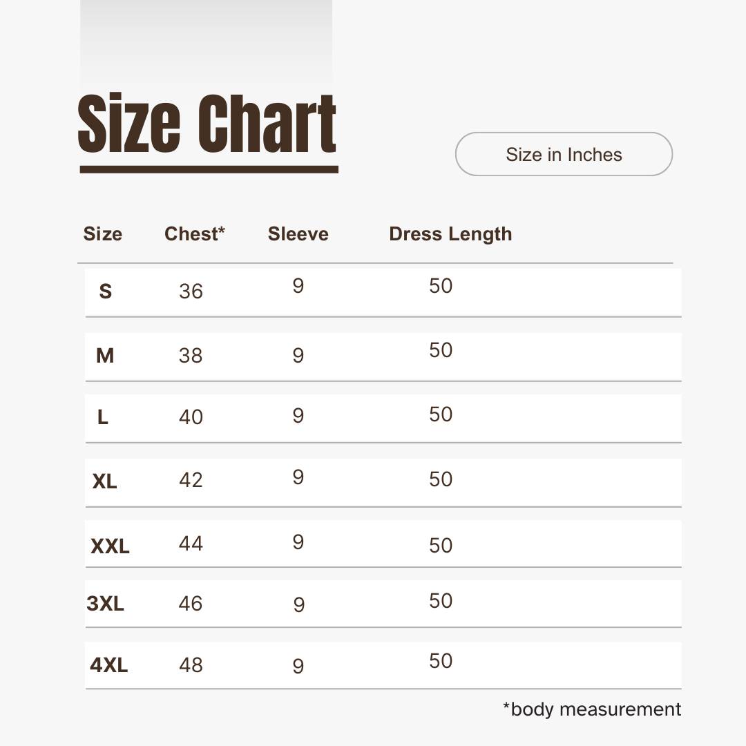
Task: Click the "*body measurement" footnote text
Action: [592, 709]
